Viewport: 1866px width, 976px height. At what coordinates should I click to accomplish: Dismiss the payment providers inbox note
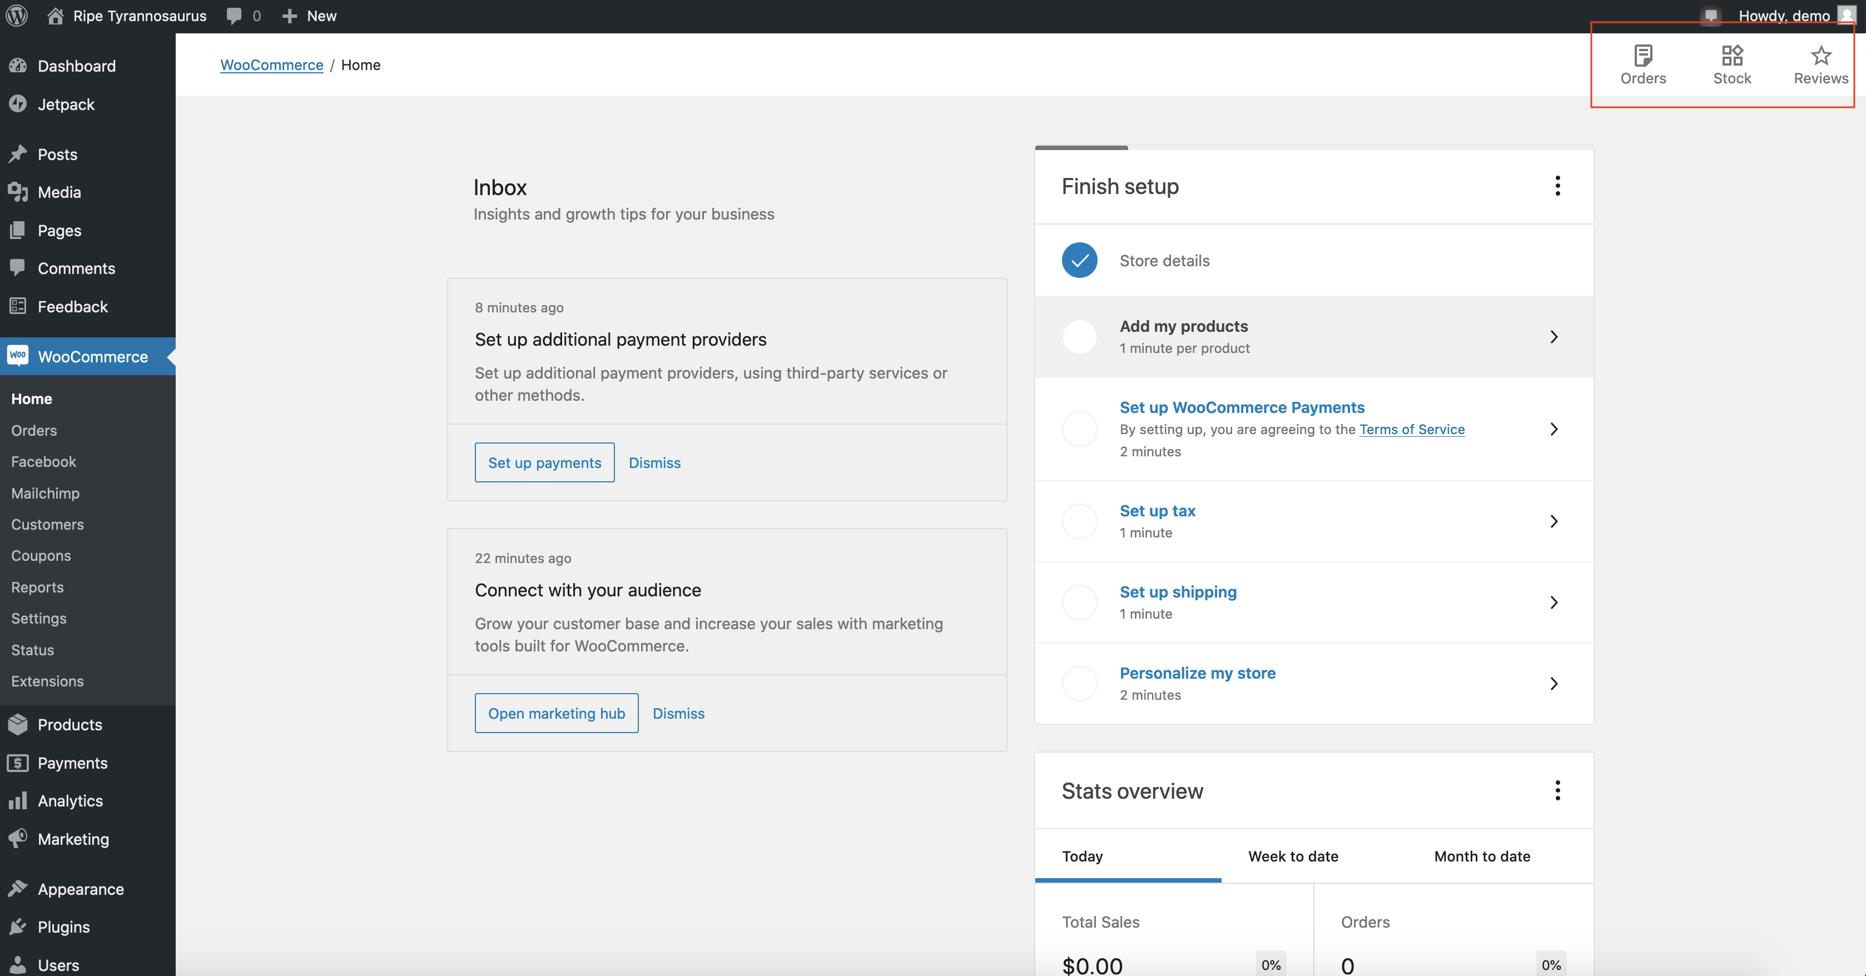click(654, 462)
